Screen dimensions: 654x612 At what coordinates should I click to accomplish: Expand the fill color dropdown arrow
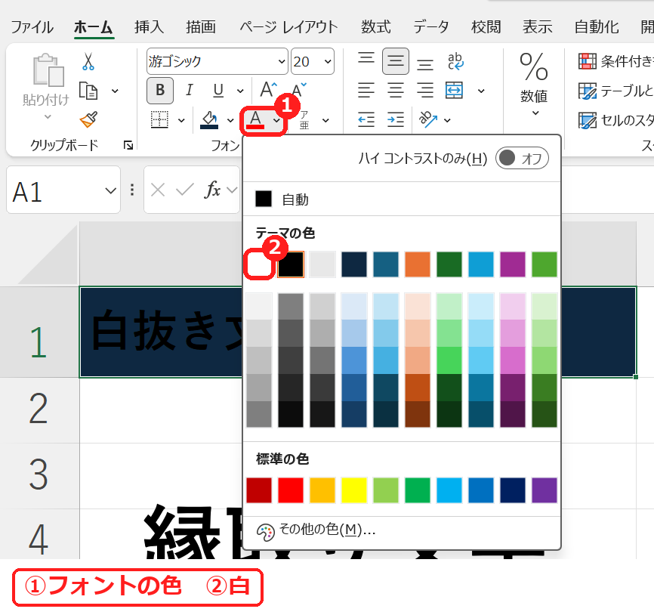click(x=230, y=121)
